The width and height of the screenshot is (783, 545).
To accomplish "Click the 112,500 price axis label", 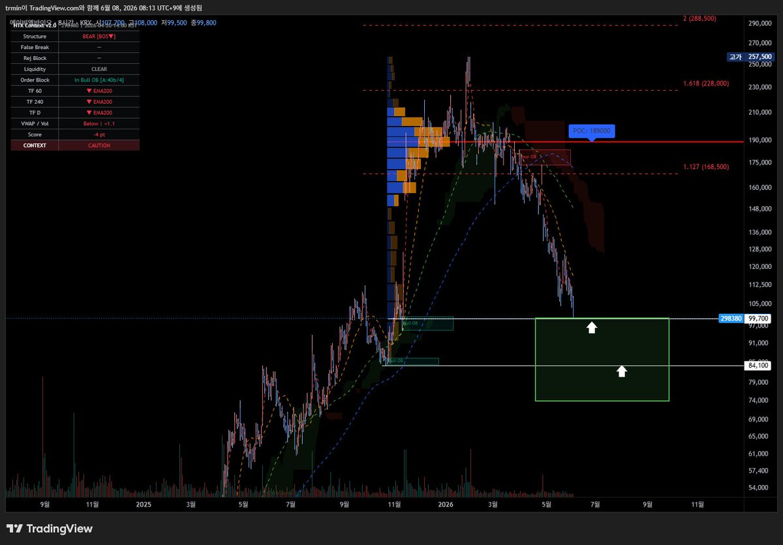I will click(x=760, y=285).
